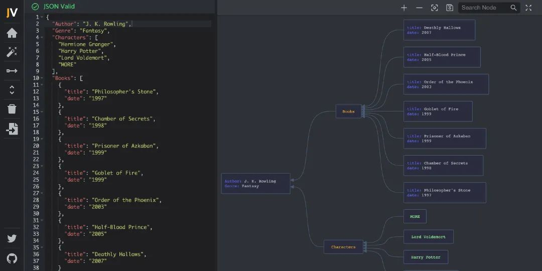The image size is (542, 271).
Task: Click "Harry Potter" in editor line 6
Action: 79,51
